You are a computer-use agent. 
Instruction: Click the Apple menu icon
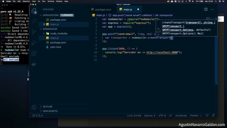point(3,1)
